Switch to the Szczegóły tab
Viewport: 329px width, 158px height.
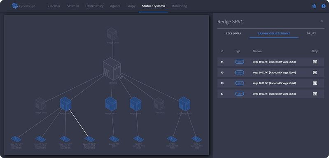233,33
